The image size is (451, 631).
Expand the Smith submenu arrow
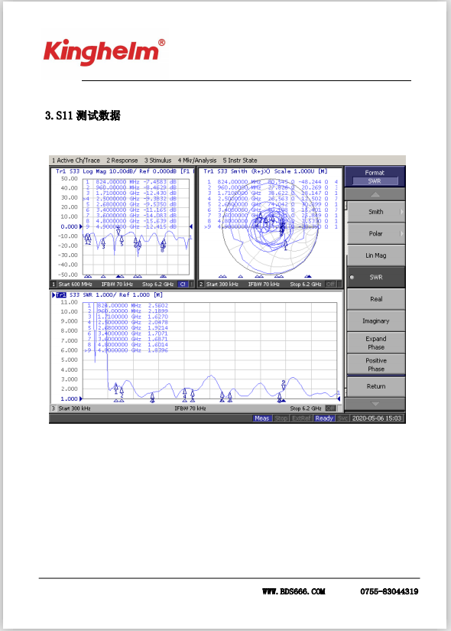pos(401,212)
